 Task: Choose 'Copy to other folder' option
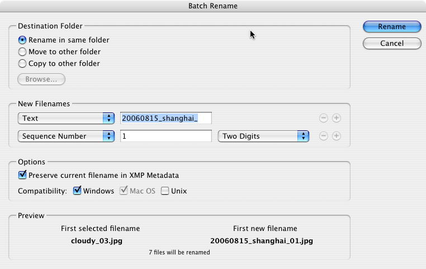22,64
